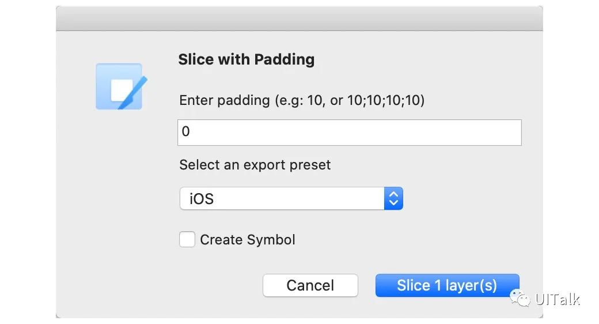Click the downward chevron of preset selector

[x=393, y=202]
